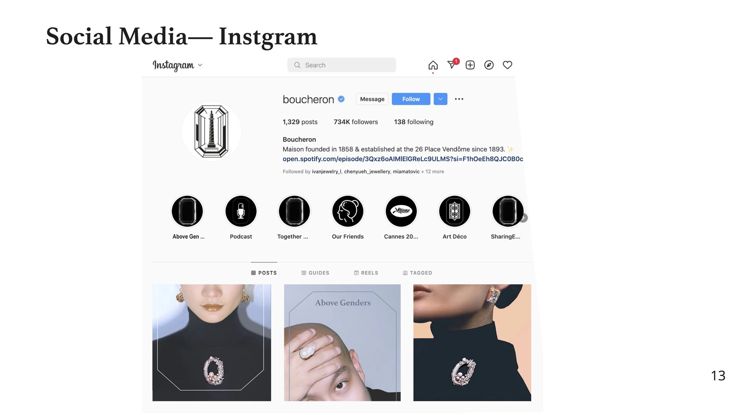
Task: Click the Message button
Action: click(x=372, y=99)
